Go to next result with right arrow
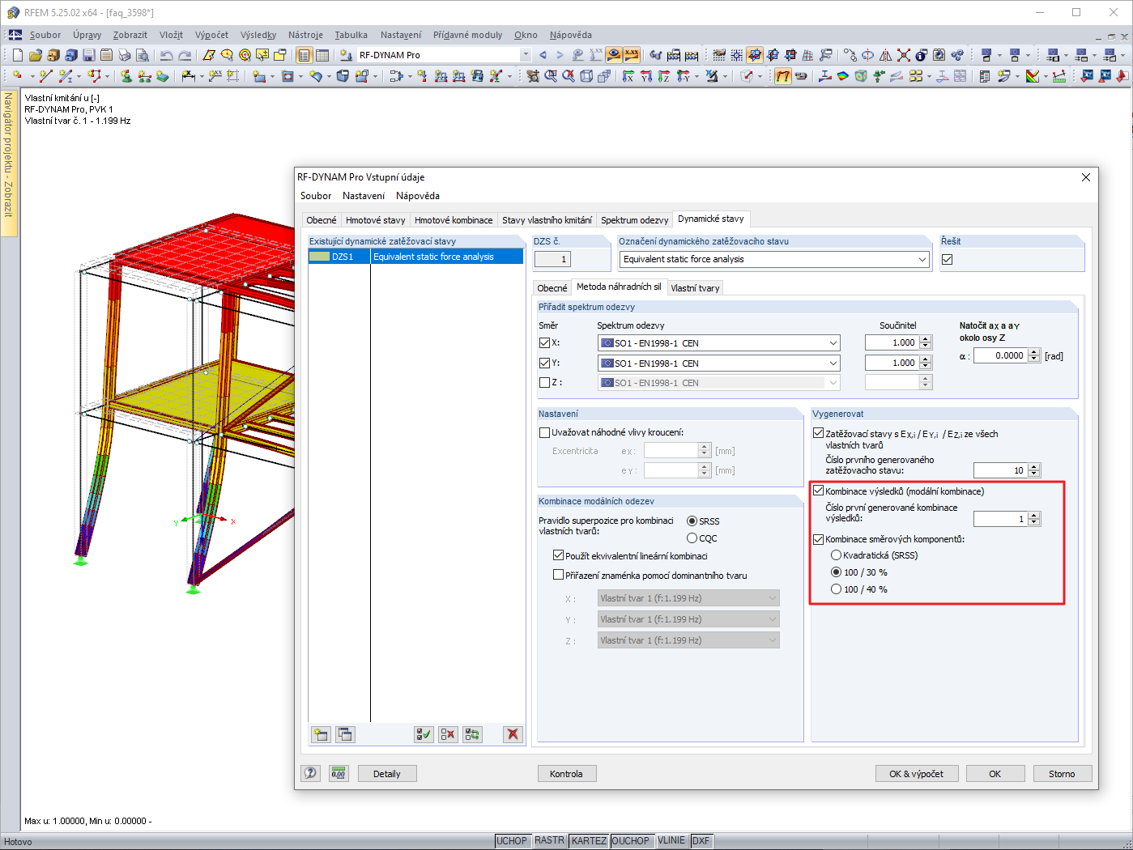Viewport: 1133px width, 850px height. pyautogui.click(x=560, y=55)
